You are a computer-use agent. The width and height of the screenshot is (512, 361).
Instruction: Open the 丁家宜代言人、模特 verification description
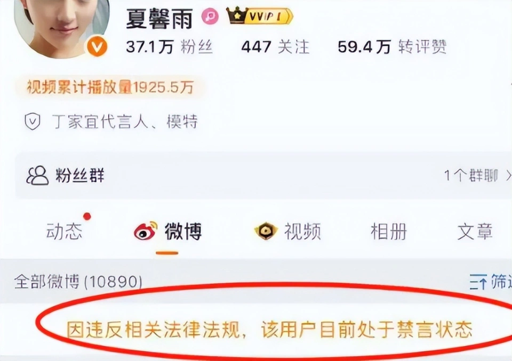click(x=125, y=121)
